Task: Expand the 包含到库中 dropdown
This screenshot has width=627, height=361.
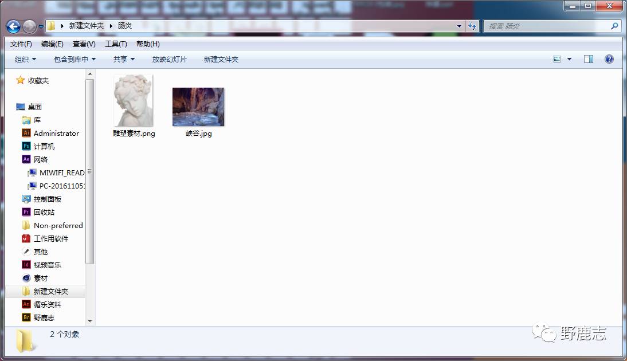Action: coord(75,59)
